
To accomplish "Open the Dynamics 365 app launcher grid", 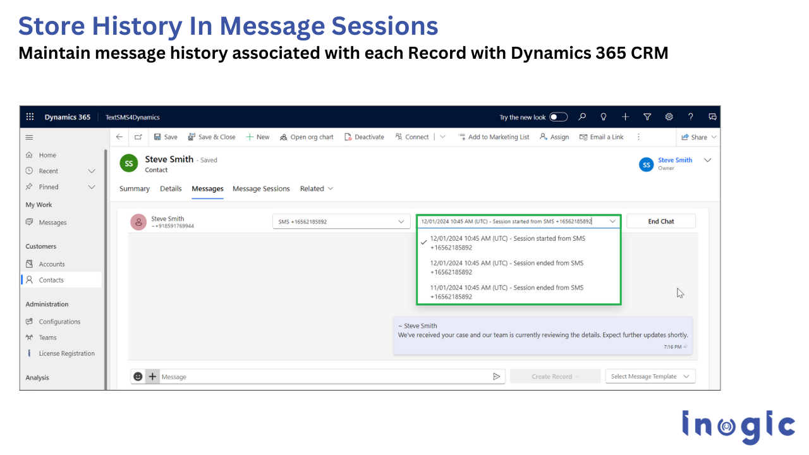I will click(30, 117).
